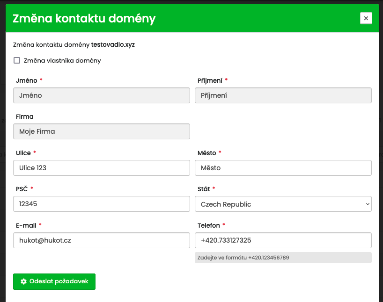Image resolution: width=383 pixels, height=302 pixels.
Task: Click the Ulice field with Ulice 123
Action: point(102,168)
